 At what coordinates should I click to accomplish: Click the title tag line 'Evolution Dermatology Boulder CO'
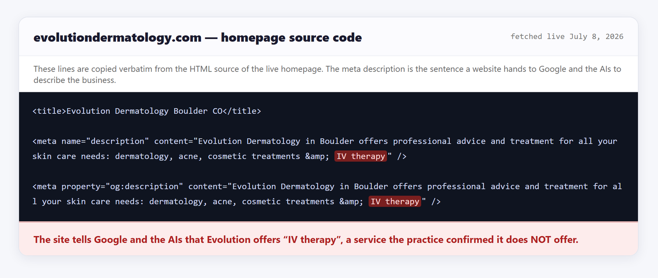(147, 111)
